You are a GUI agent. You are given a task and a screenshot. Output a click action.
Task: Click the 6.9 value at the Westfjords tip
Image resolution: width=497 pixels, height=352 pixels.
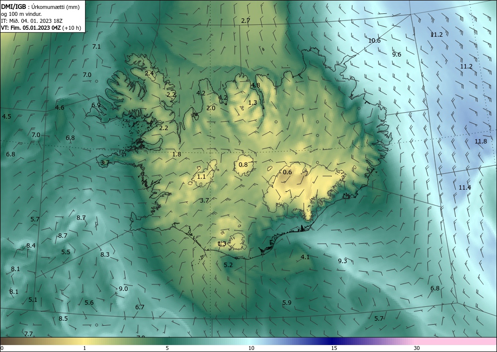[96, 105]
